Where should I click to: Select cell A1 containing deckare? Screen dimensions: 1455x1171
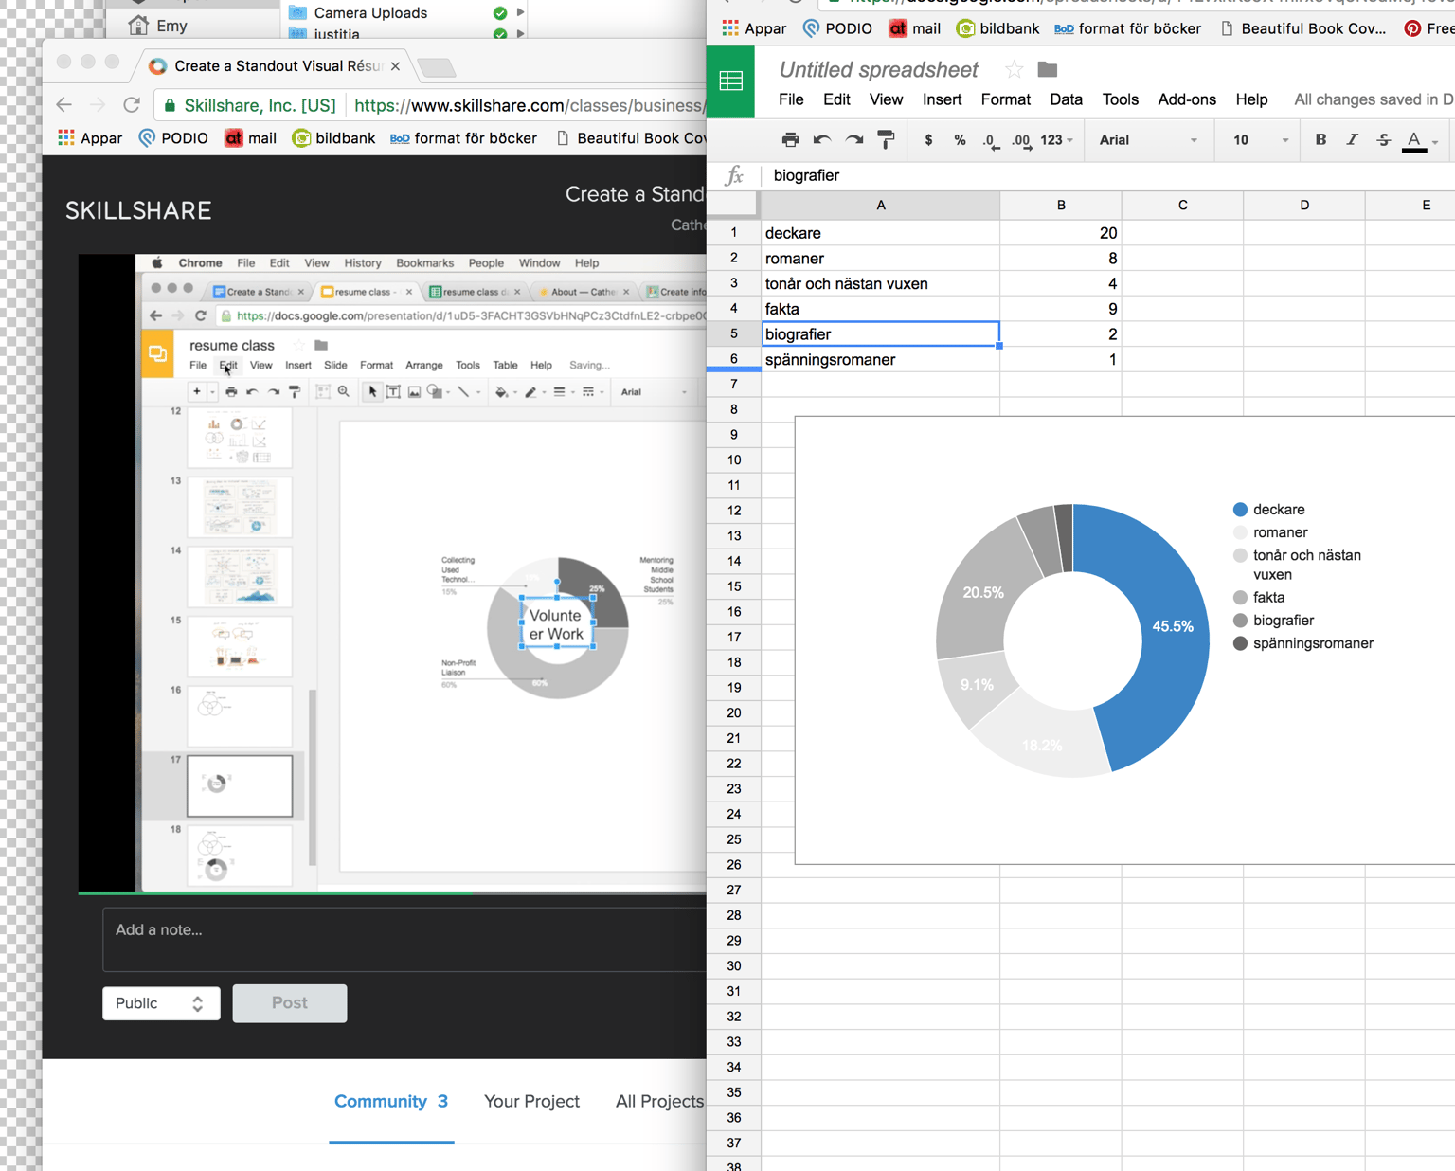[x=881, y=233]
